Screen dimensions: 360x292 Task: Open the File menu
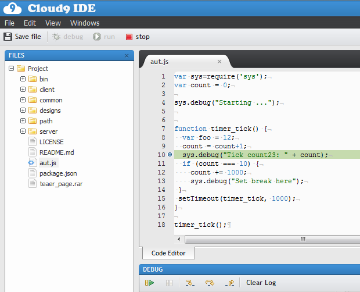click(9, 23)
